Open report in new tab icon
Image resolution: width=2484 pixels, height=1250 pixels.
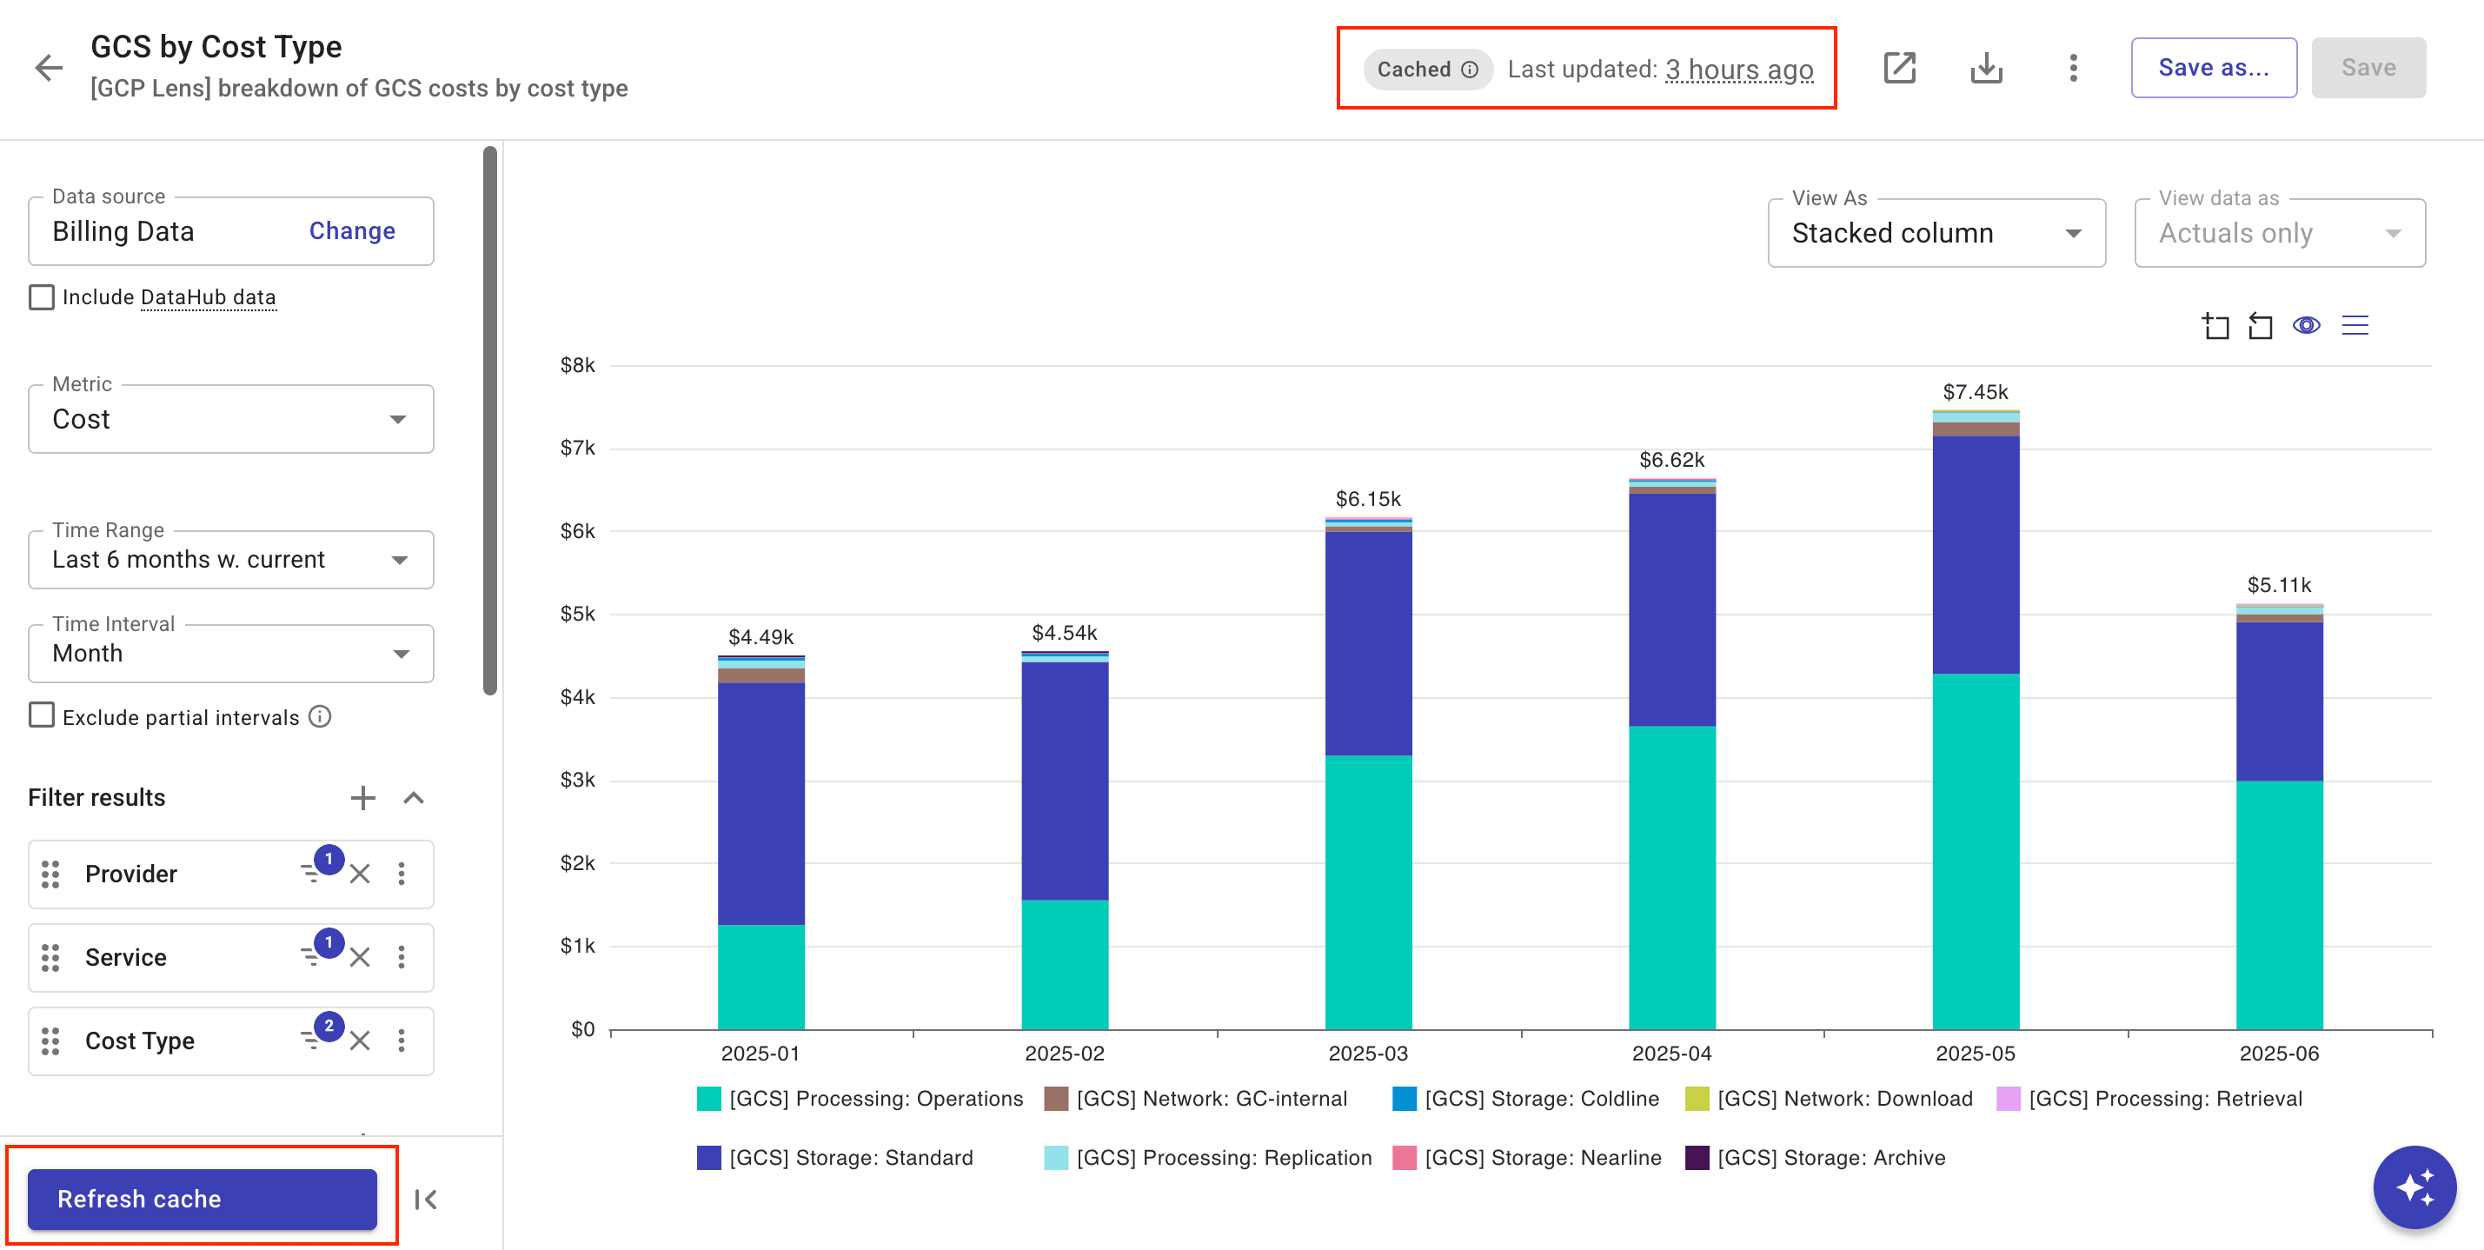pos(1899,68)
